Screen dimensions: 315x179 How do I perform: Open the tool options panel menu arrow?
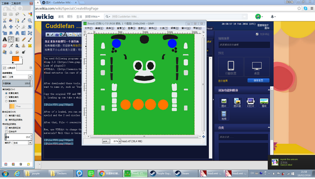pyautogui.click(x=31, y=68)
